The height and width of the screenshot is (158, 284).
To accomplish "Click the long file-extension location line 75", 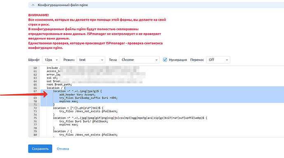I will pyautogui.click(x=130, y=118).
